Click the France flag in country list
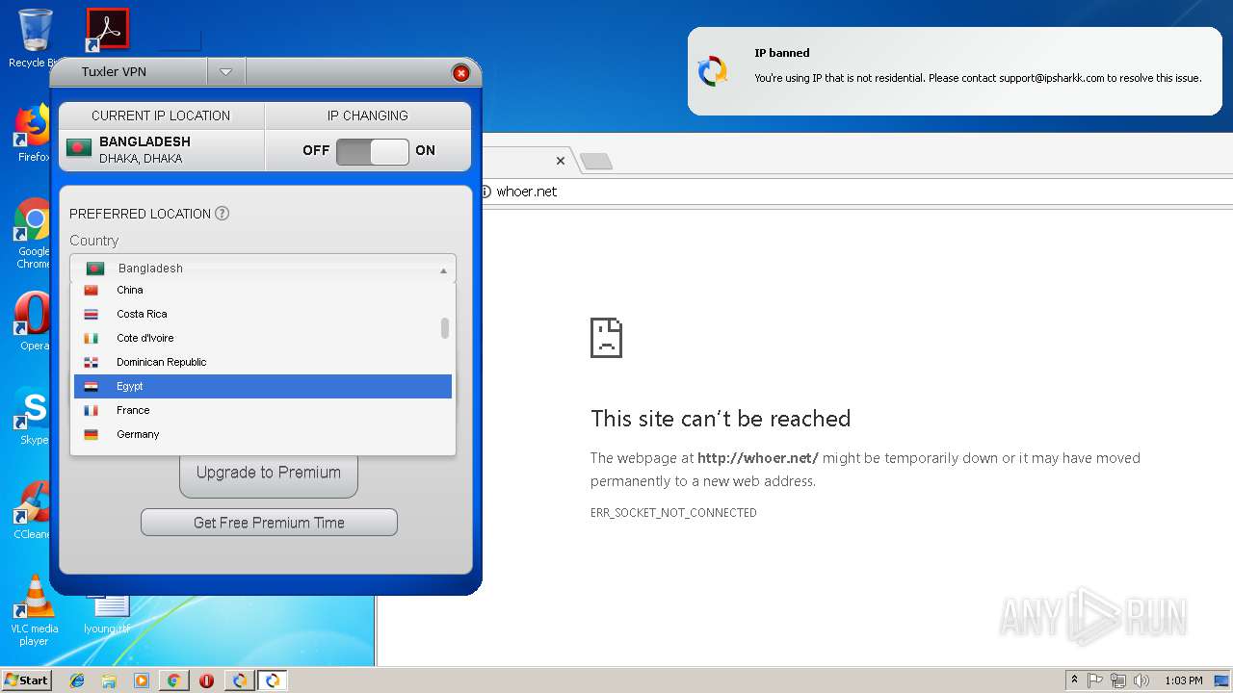This screenshot has height=693, width=1233. 92,410
